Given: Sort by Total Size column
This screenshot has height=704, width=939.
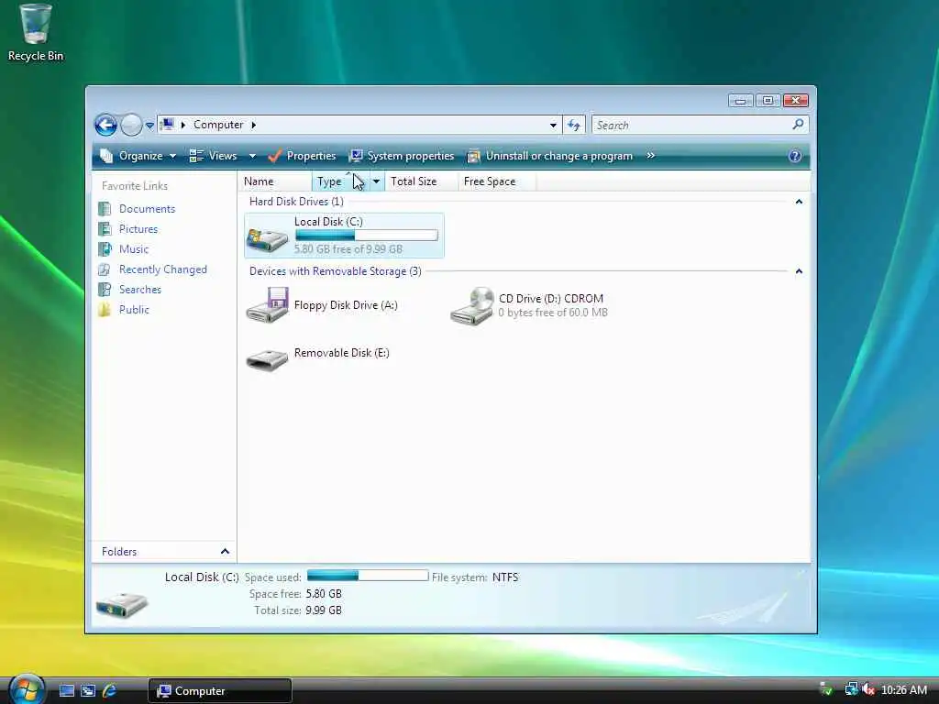Looking at the screenshot, I should pos(421,181).
